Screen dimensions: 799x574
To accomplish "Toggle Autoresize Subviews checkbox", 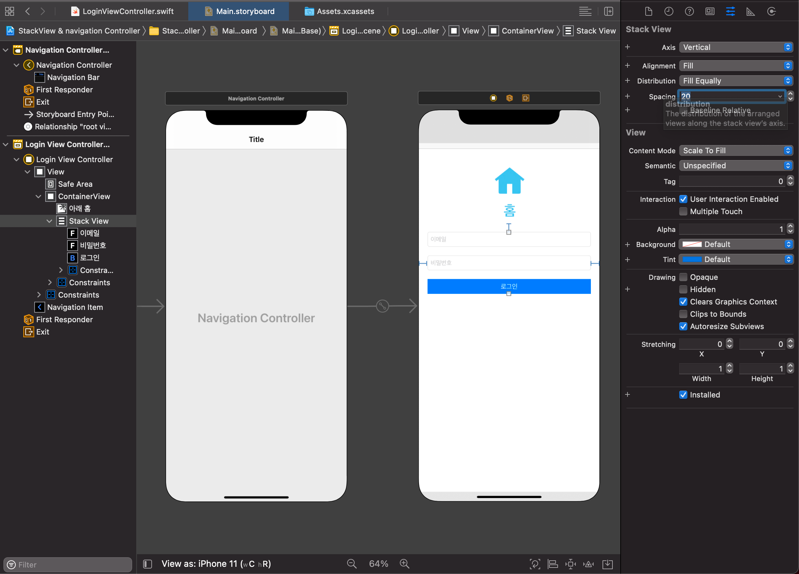I will pyautogui.click(x=683, y=327).
